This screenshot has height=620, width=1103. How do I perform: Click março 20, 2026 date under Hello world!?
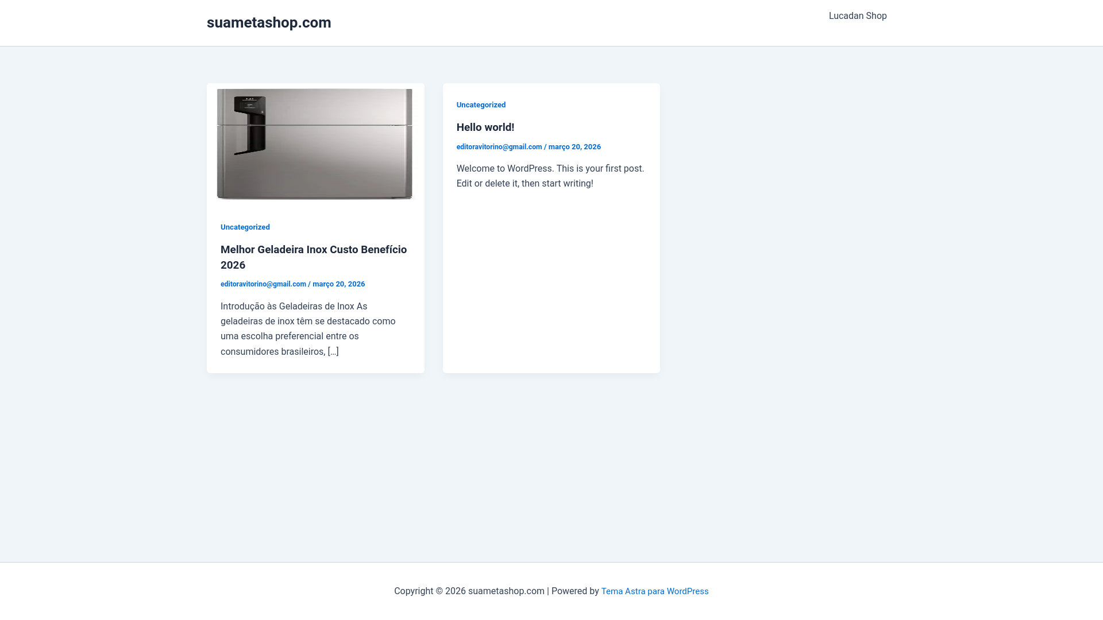click(574, 147)
